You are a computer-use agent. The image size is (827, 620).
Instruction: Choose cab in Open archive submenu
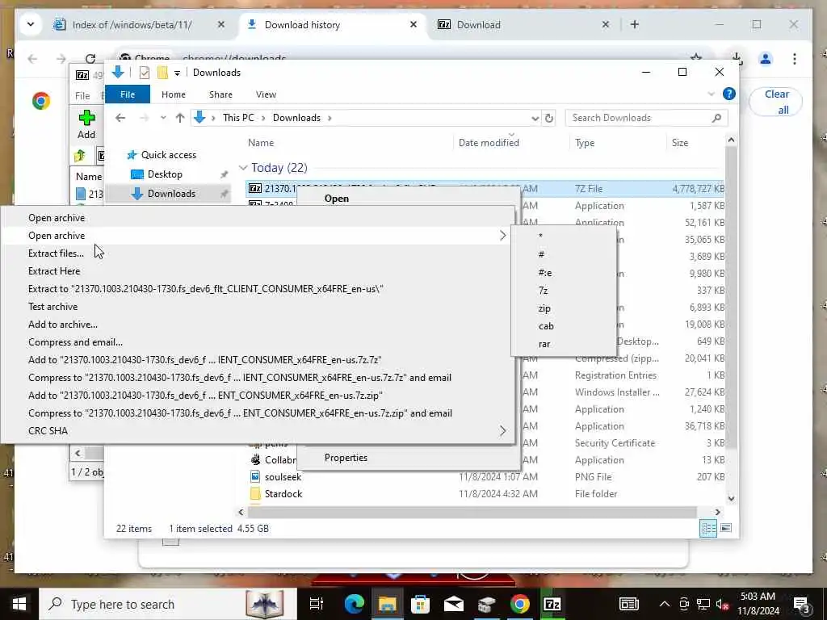(547, 326)
